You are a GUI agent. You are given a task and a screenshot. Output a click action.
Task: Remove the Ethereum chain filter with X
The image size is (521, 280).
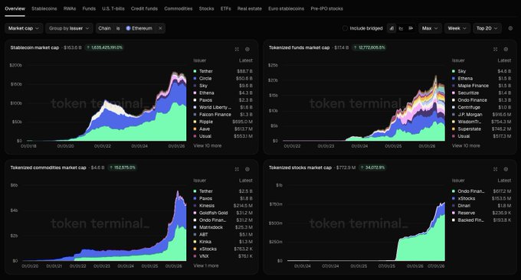160,28
